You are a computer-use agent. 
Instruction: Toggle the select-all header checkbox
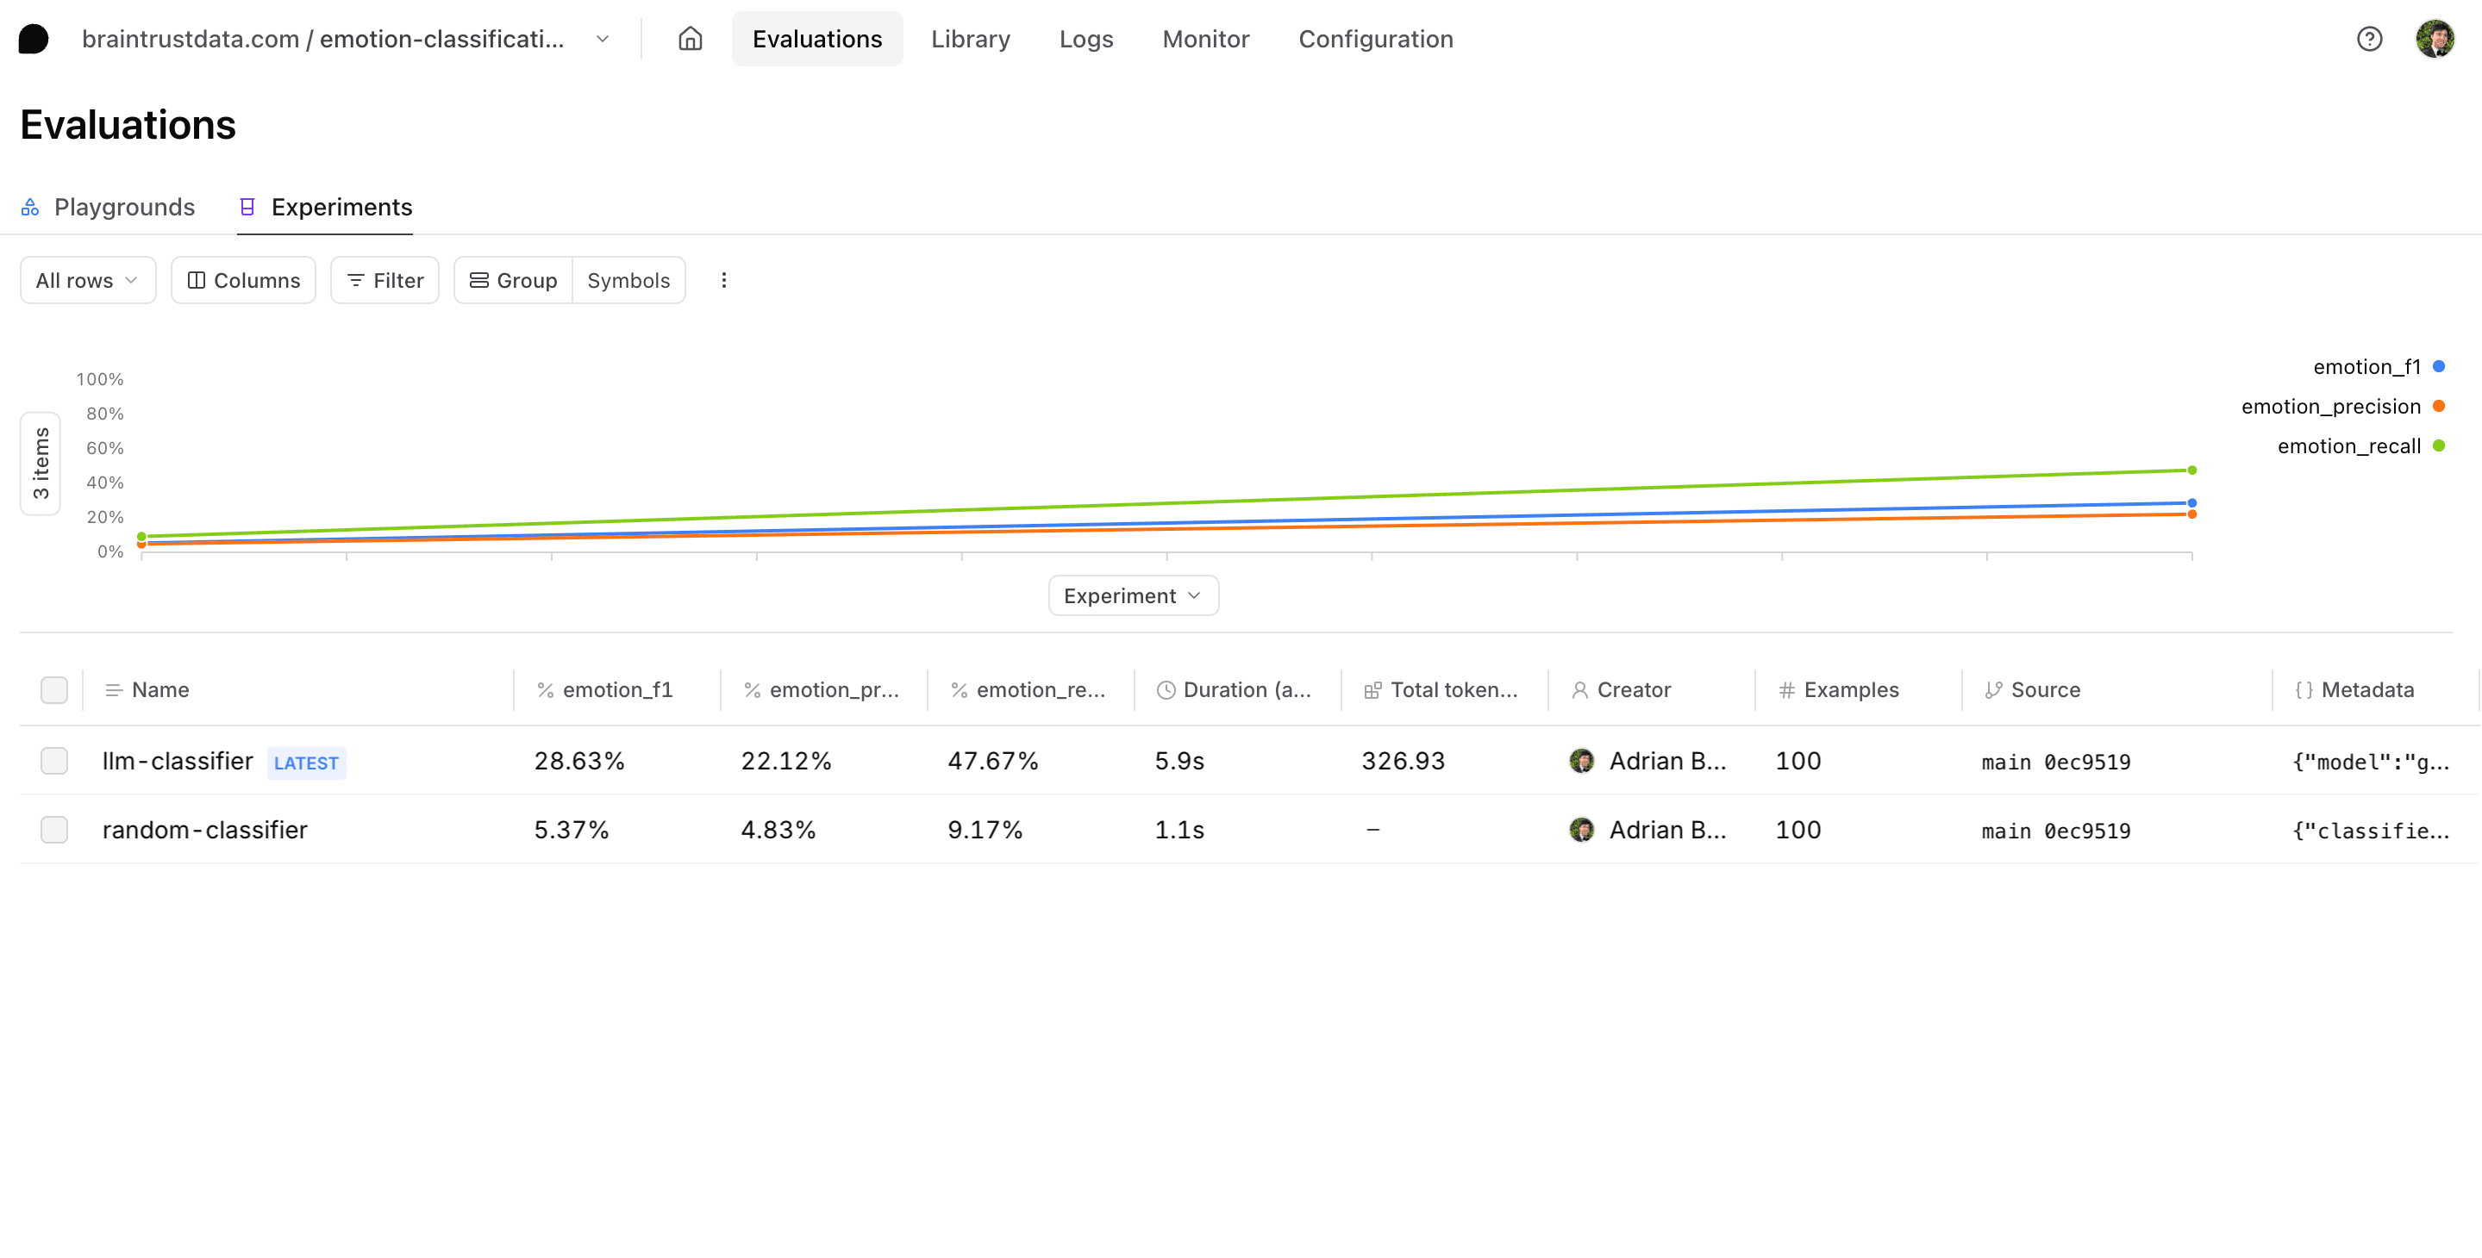[x=54, y=689]
